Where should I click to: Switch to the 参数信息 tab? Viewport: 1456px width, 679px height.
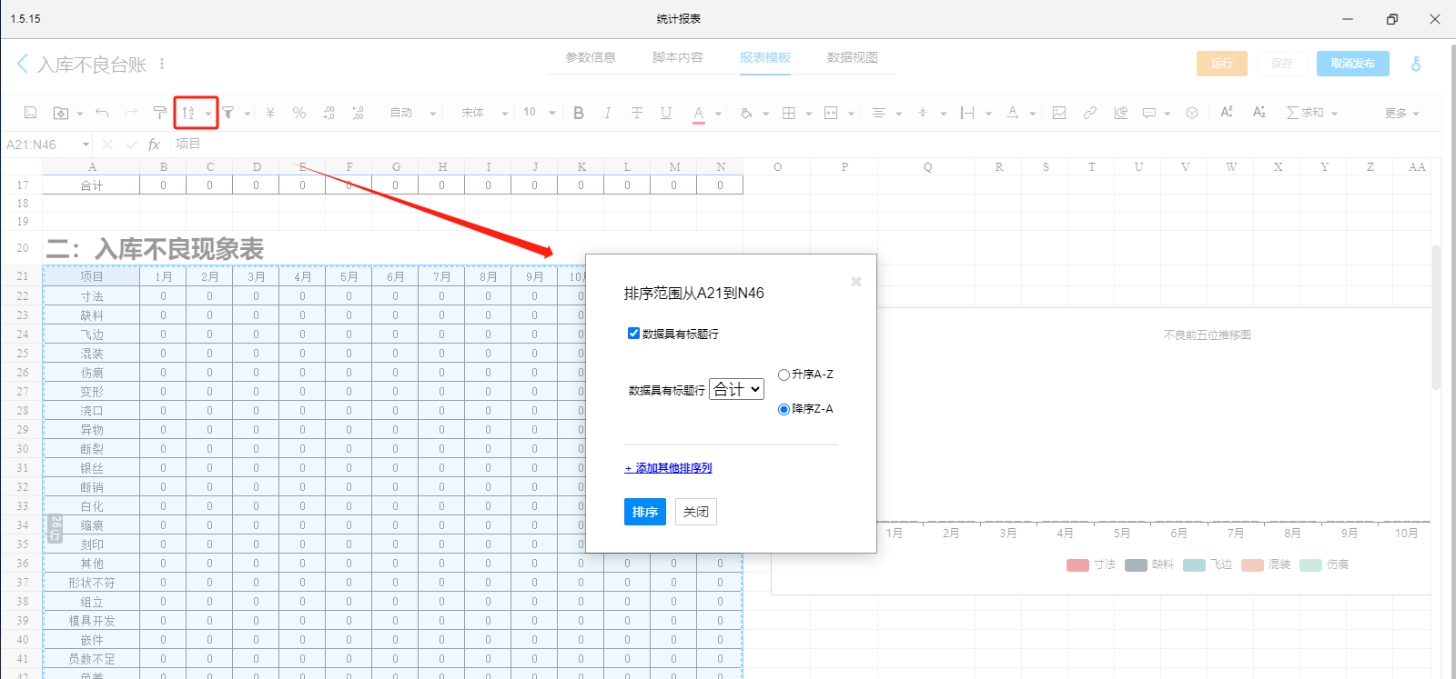point(591,57)
